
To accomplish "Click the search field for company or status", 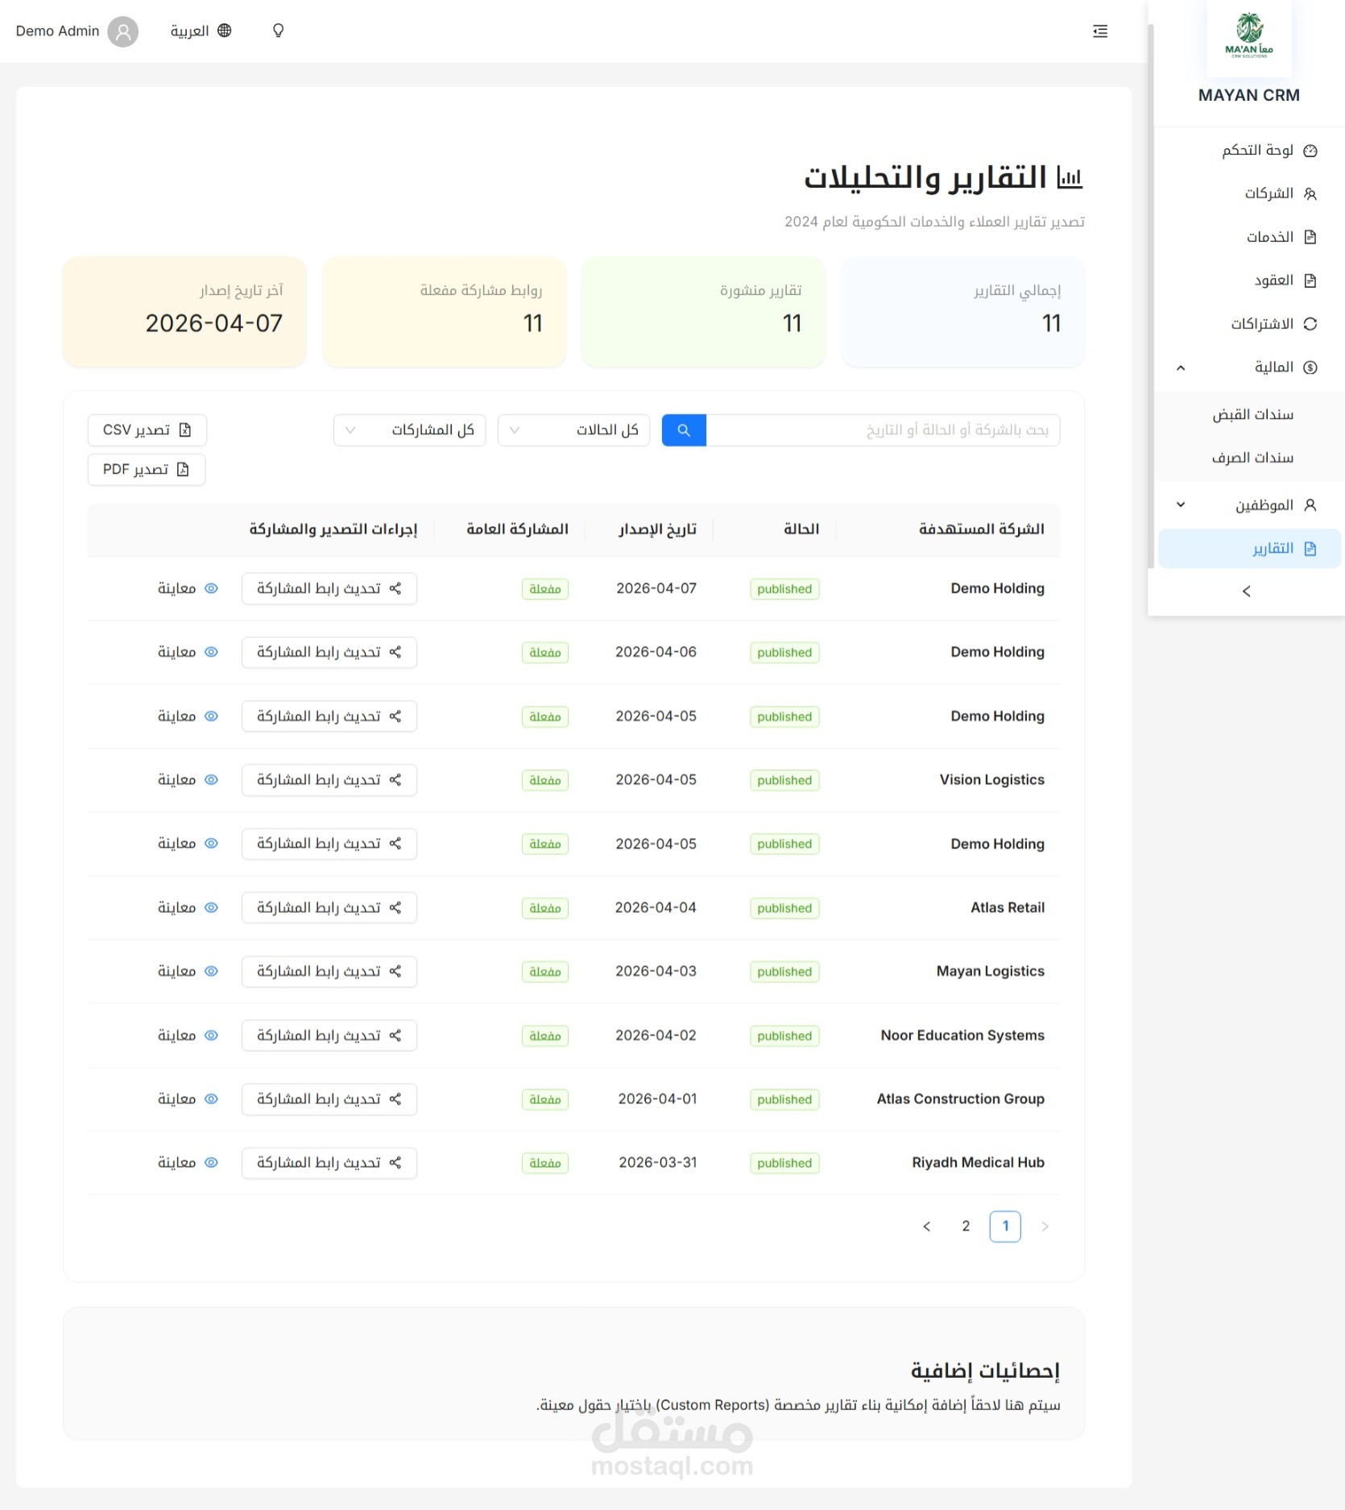I will coord(883,430).
